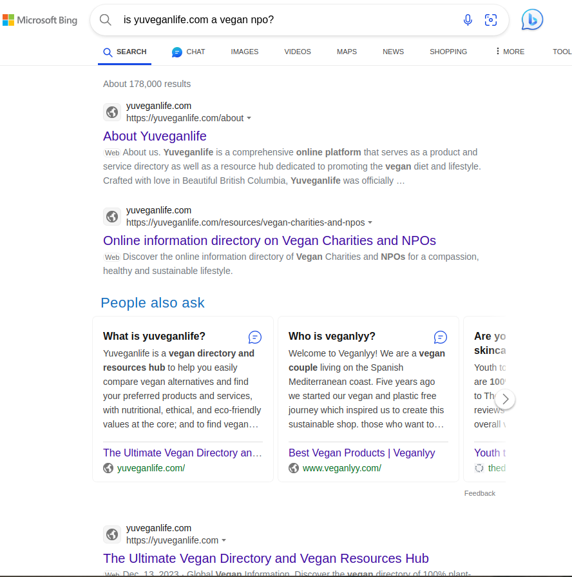The width and height of the screenshot is (572, 577).
Task: Click globe icon next to yuveganlife.com/ green link
Action: point(108,468)
